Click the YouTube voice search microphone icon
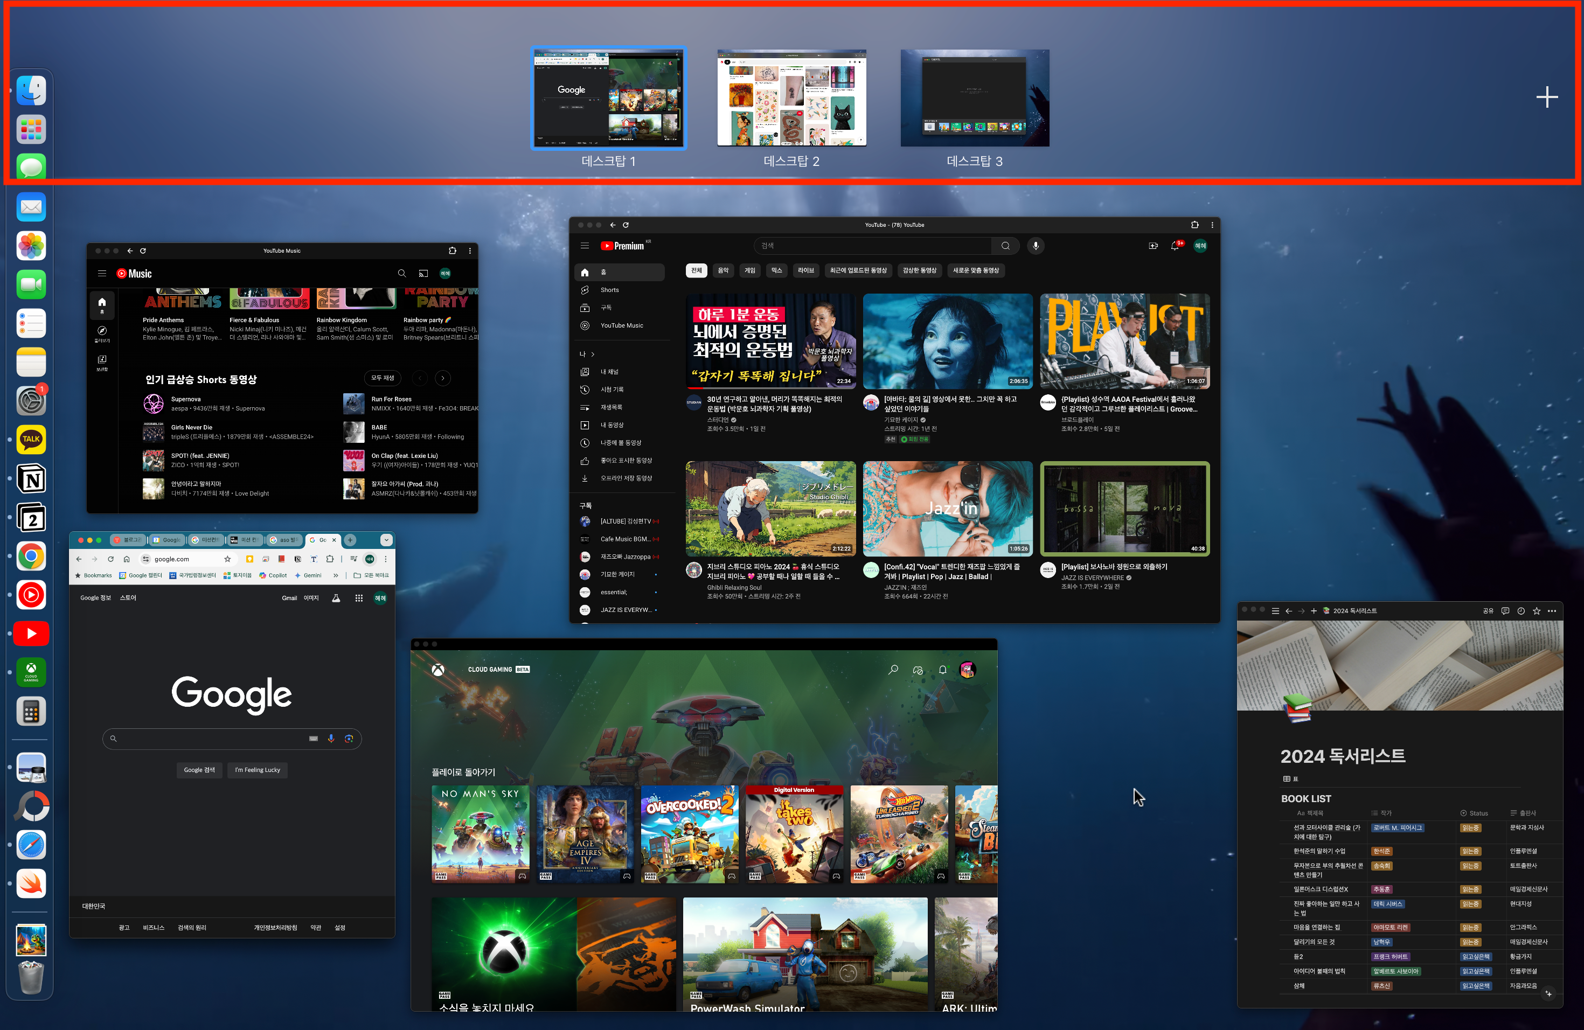This screenshot has width=1584, height=1030. click(1035, 246)
